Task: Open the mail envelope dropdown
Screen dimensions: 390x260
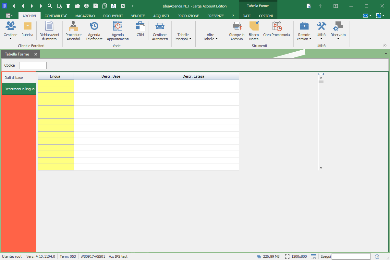Action: coord(367,16)
